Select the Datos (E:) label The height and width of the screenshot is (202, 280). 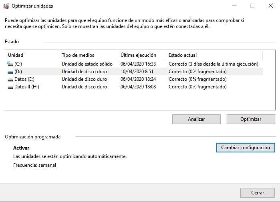(x=24, y=79)
